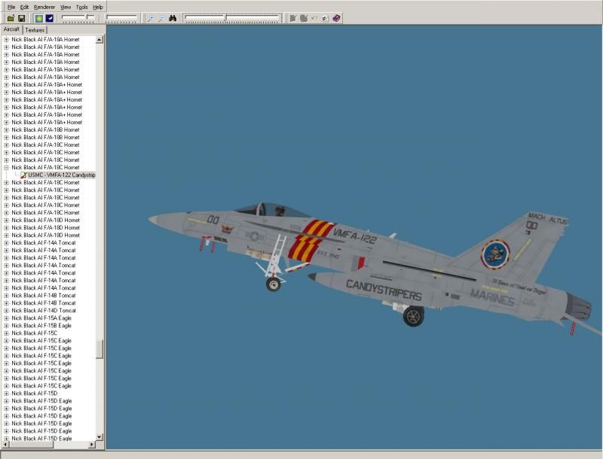Open the View menu
The width and height of the screenshot is (603, 459).
pos(66,7)
